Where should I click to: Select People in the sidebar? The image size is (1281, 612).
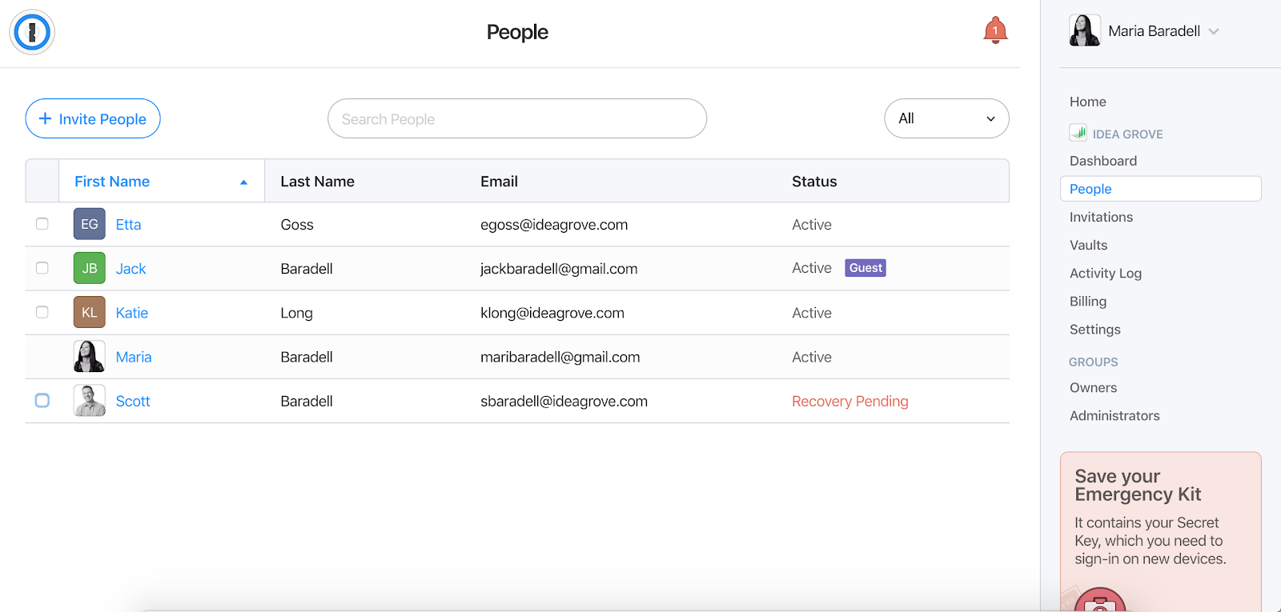click(x=1160, y=189)
